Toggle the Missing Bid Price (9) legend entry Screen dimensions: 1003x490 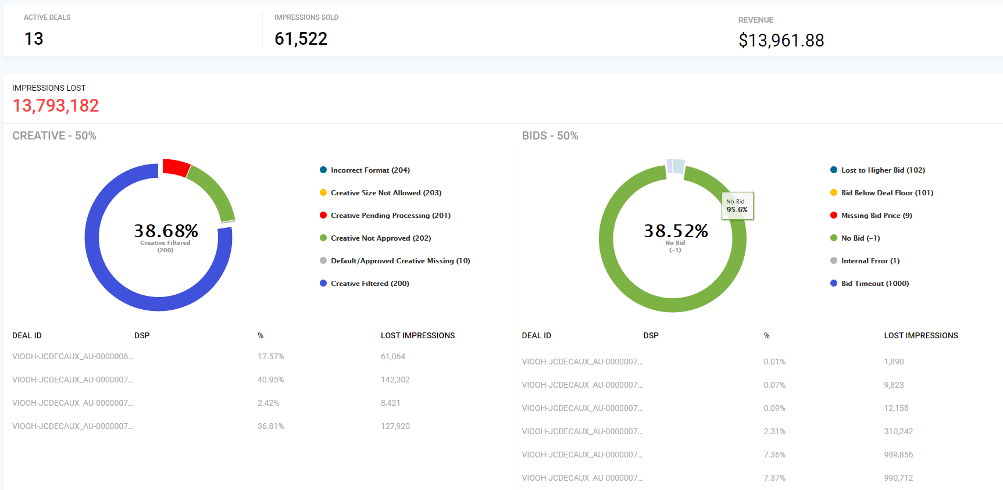[876, 216]
